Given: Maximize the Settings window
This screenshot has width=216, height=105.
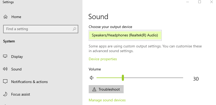Looking at the screenshot, I should point(200,2).
